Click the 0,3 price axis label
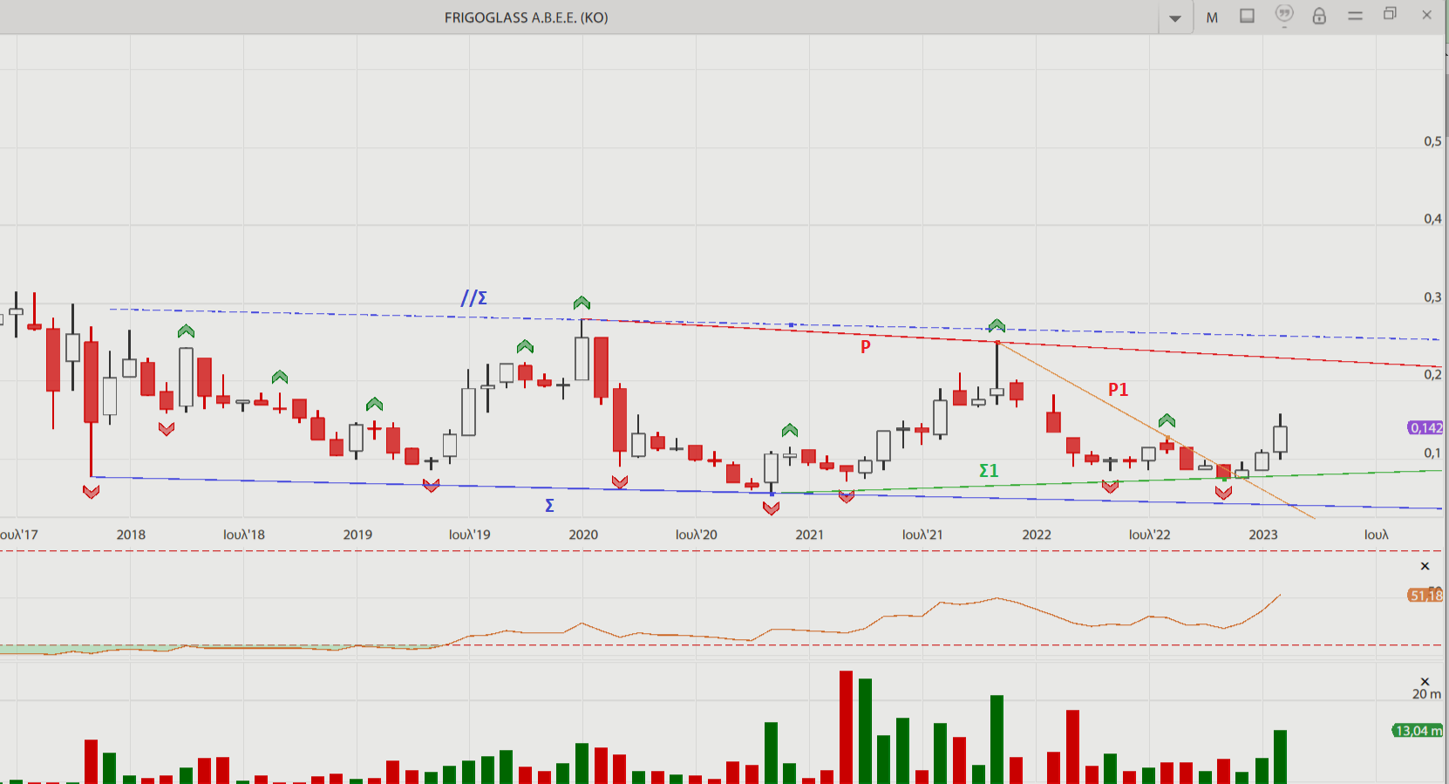The image size is (1449, 784). coord(1432,297)
